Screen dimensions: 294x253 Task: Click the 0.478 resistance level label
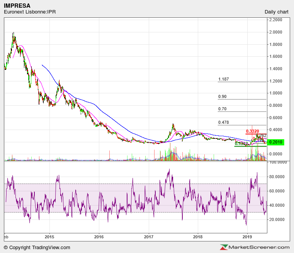coord(224,122)
